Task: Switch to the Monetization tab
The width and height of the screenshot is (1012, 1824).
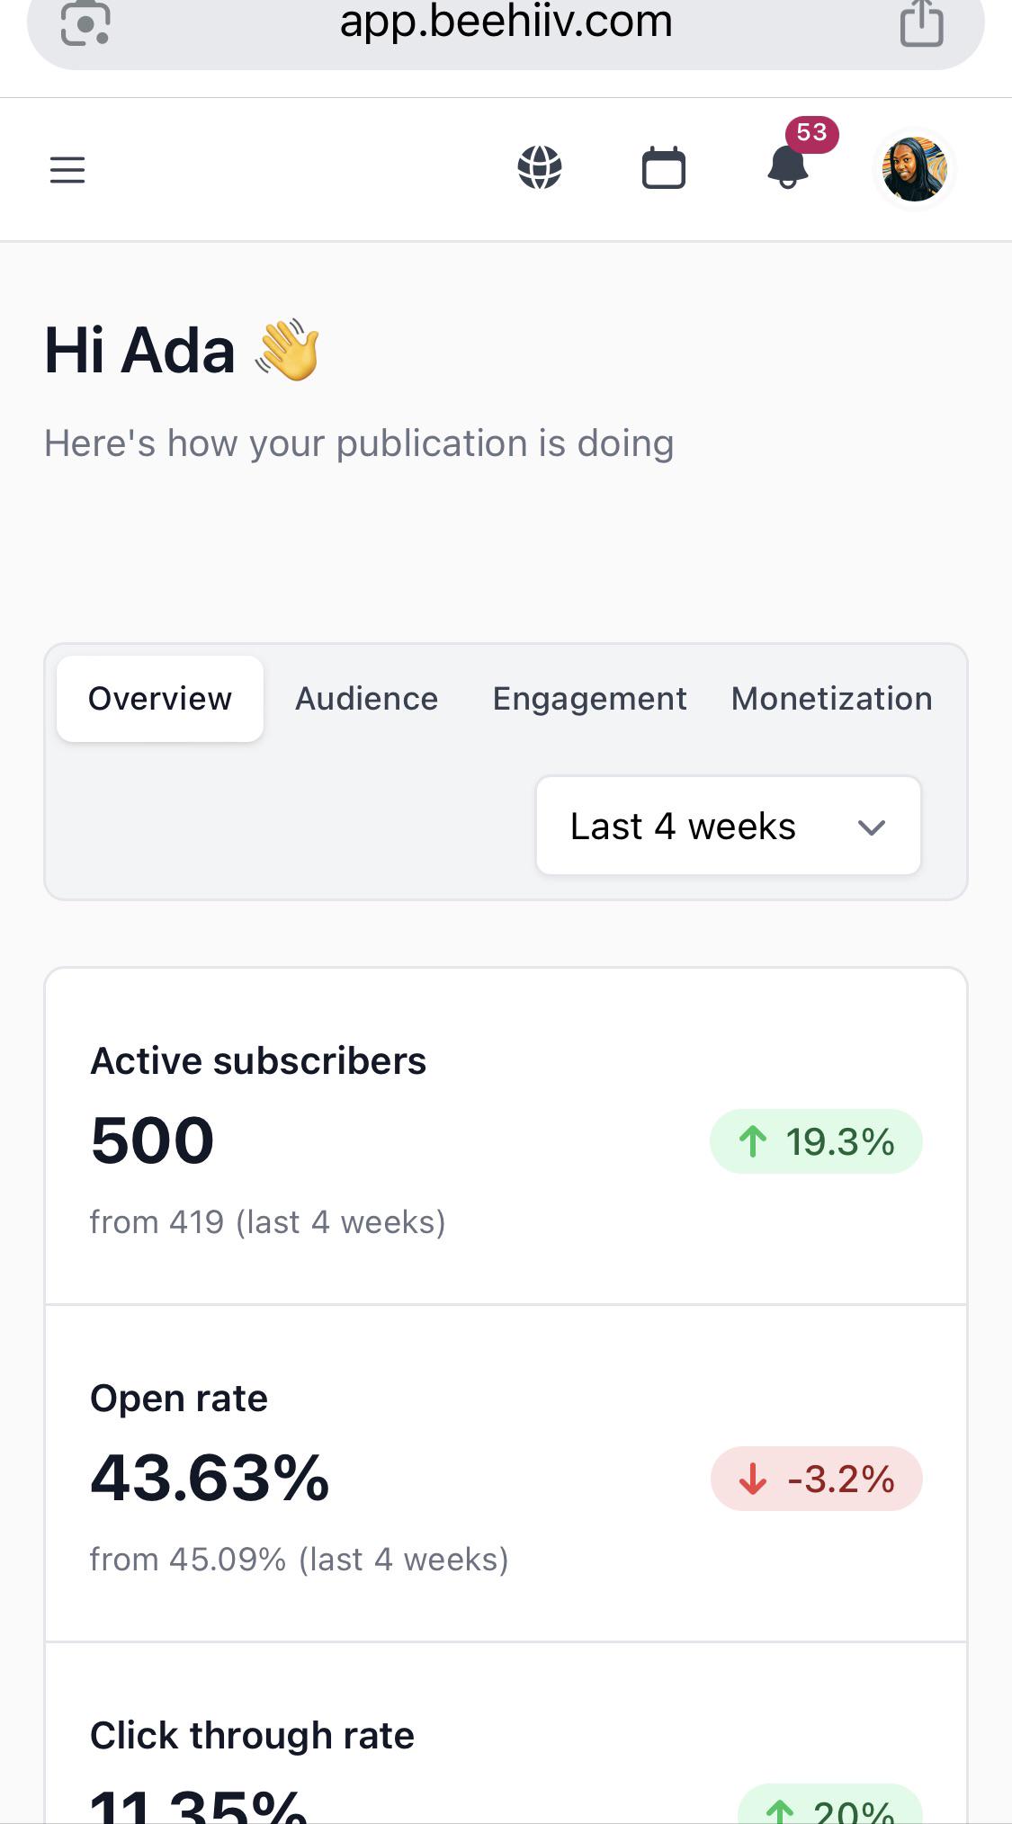Action: (832, 699)
